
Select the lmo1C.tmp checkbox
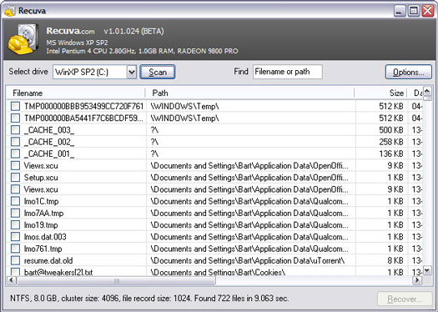15,201
